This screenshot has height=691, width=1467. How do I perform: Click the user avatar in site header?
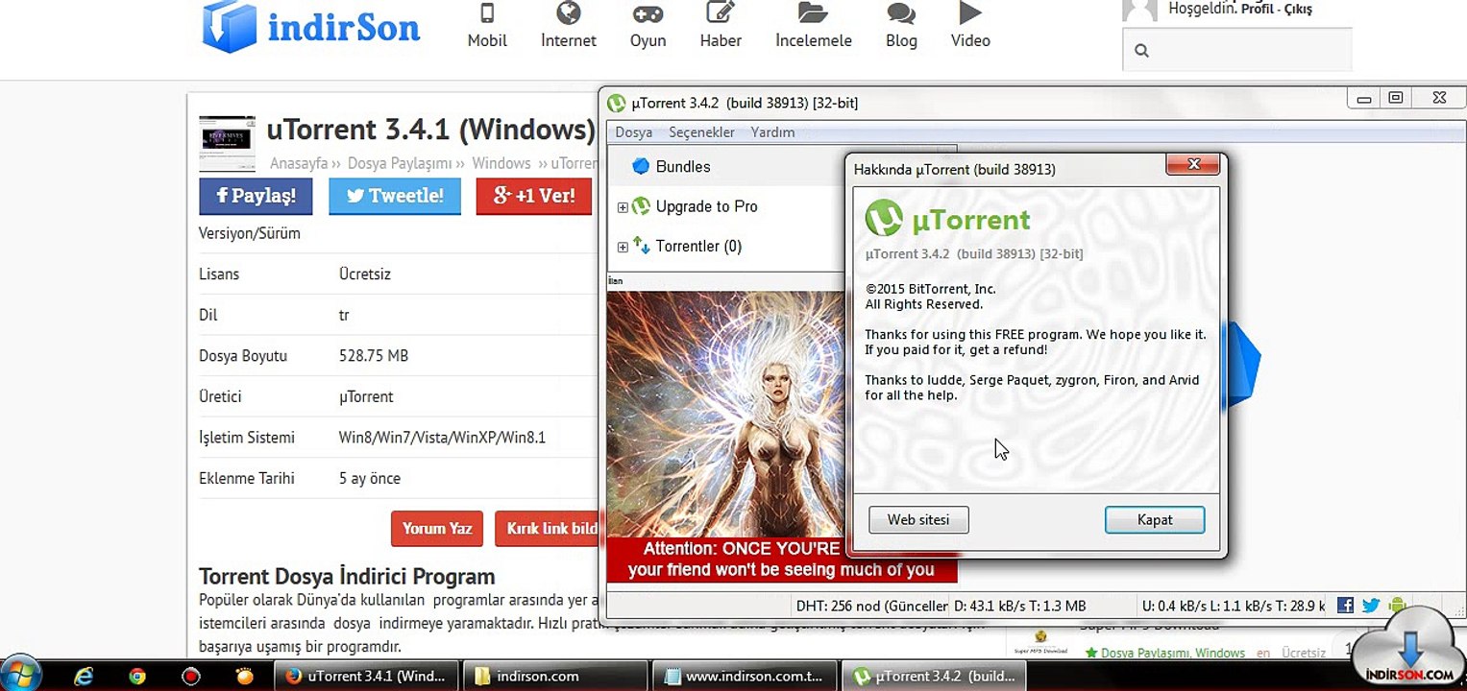point(1140,11)
